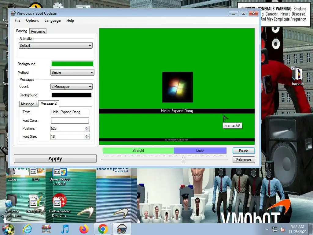The width and height of the screenshot is (313, 235).
Task: Click the Pause button
Action: (244, 151)
